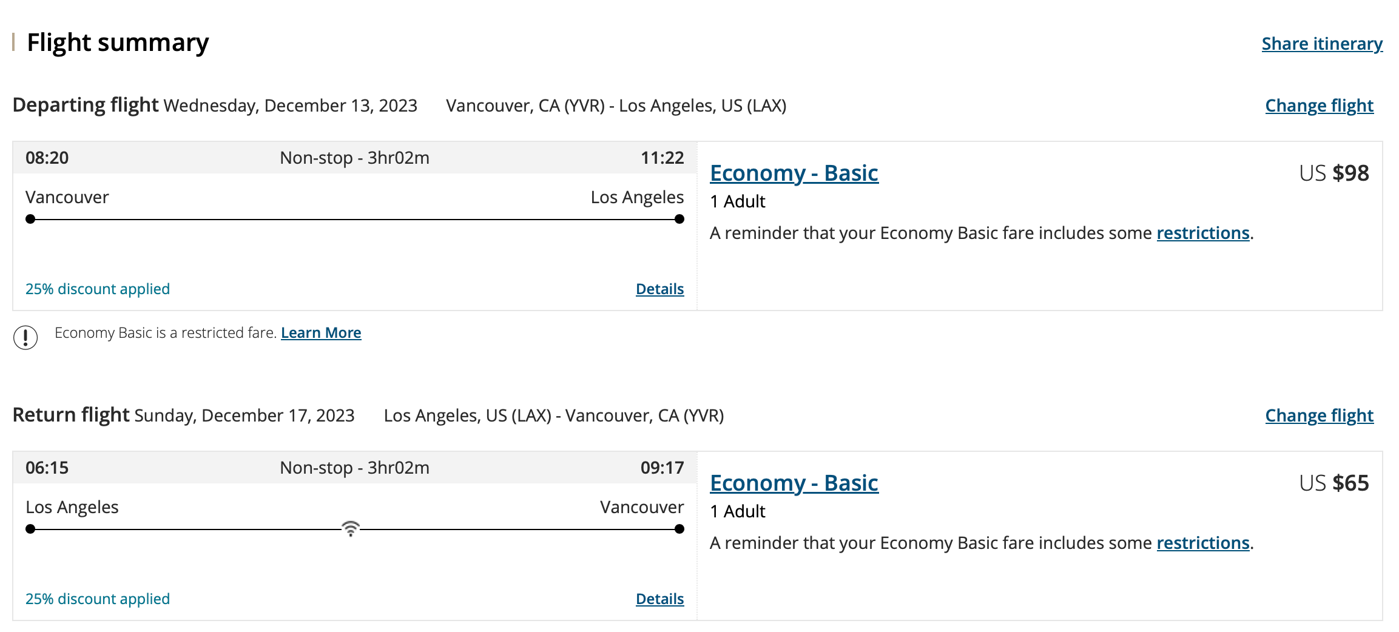Viewport: 1399px width, 632px height.
Task: Click Vancouver origin dot on departing route
Action: pos(30,219)
